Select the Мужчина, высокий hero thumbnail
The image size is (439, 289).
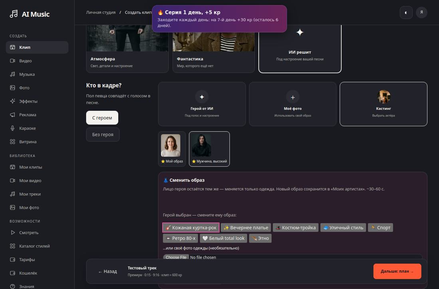210,149
